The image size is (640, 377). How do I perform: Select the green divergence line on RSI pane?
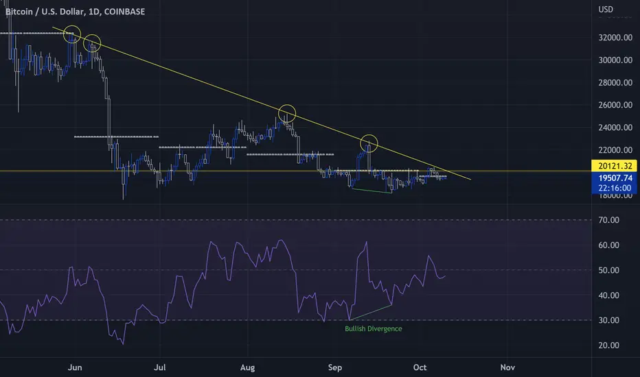click(x=370, y=312)
